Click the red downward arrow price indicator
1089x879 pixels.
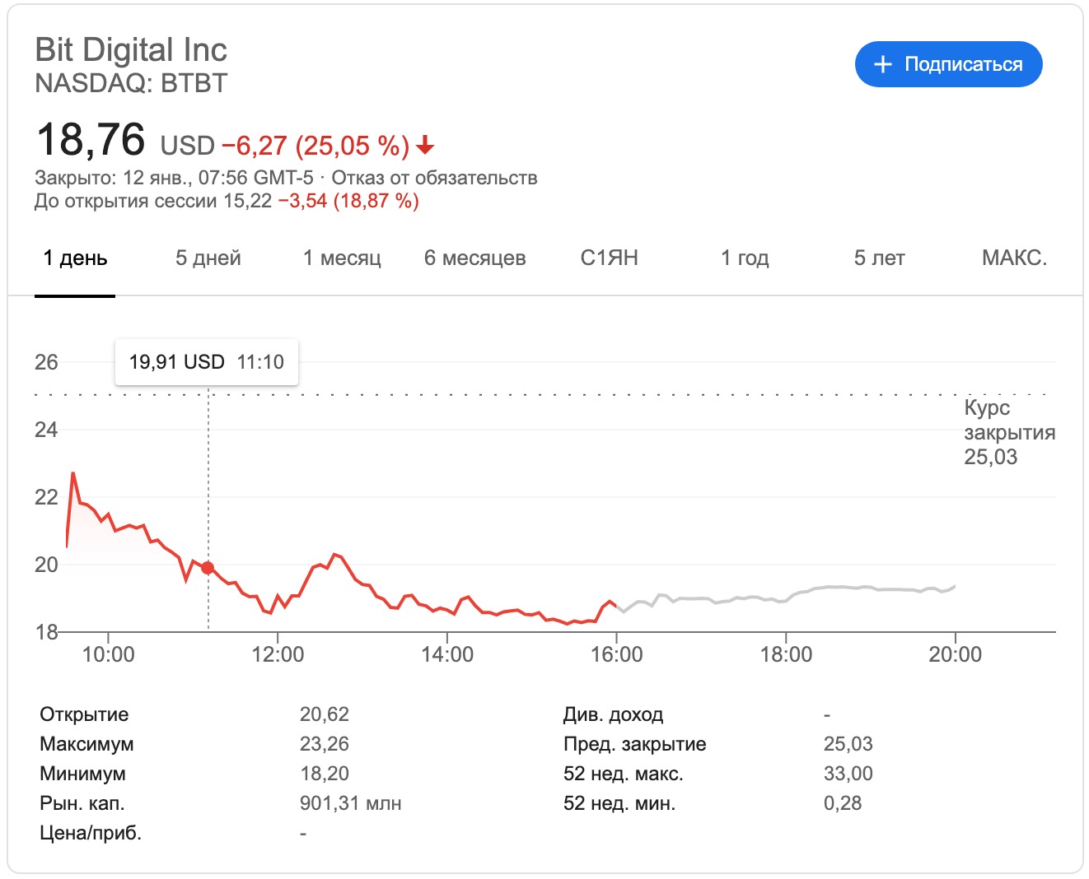pyautogui.click(x=425, y=146)
